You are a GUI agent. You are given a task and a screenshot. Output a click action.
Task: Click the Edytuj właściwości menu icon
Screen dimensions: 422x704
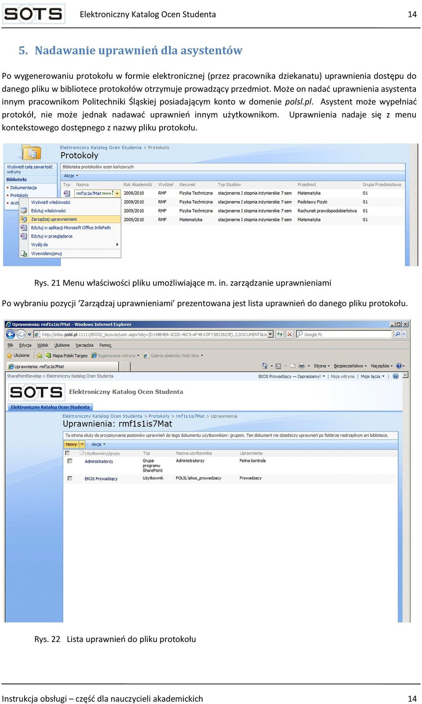[x=24, y=211]
